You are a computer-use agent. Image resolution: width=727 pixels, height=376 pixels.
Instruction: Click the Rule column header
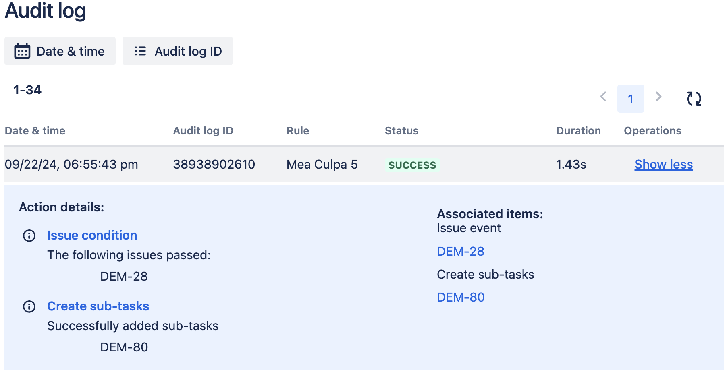[x=298, y=131]
